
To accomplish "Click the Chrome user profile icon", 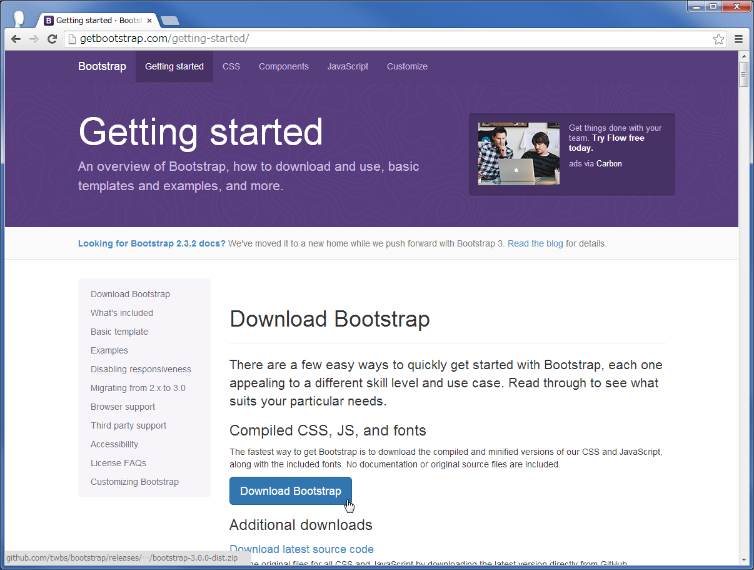I will [19, 19].
